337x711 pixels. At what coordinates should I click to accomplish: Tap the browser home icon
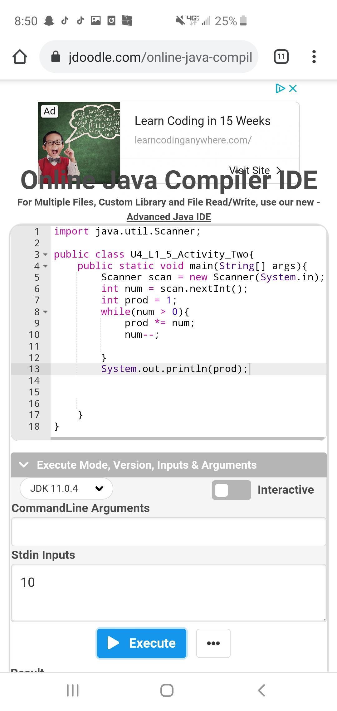20,57
